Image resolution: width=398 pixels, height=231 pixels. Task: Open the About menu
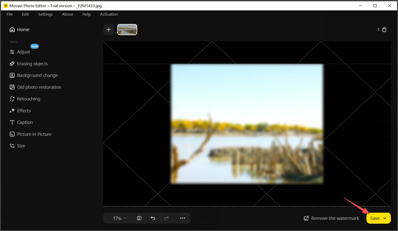tap(68, 14)
